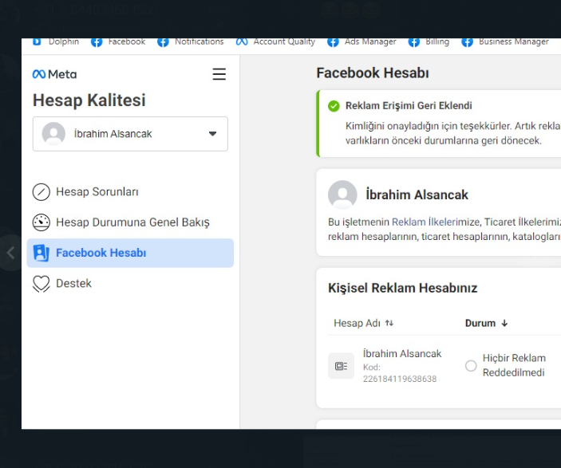
Task: Click the Hesap Sorunları circle-slash icon
Action: [41, 191]
